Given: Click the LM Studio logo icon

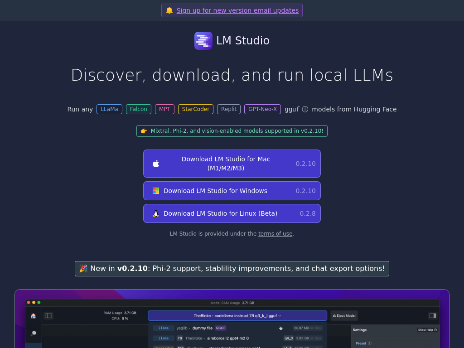Looking at the screenshot, I should (x=203, y=41).
